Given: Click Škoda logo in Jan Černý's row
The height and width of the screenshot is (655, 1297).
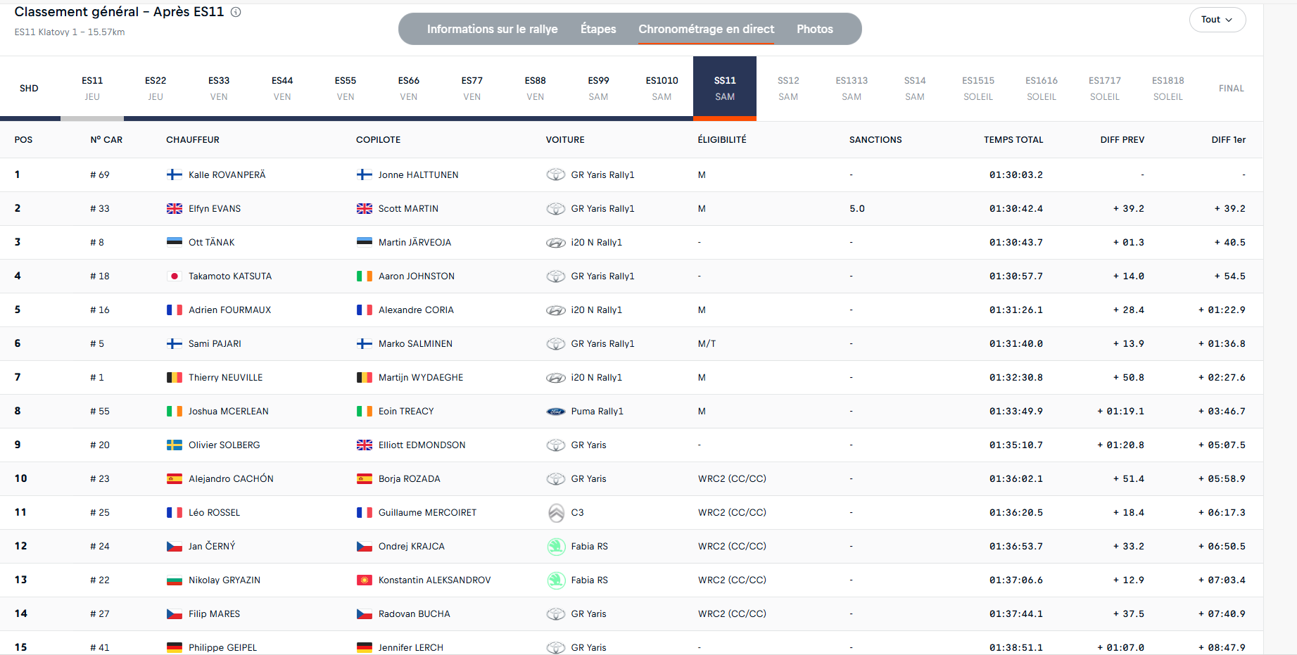Looking at the screenshot, I should coord(556,546).
